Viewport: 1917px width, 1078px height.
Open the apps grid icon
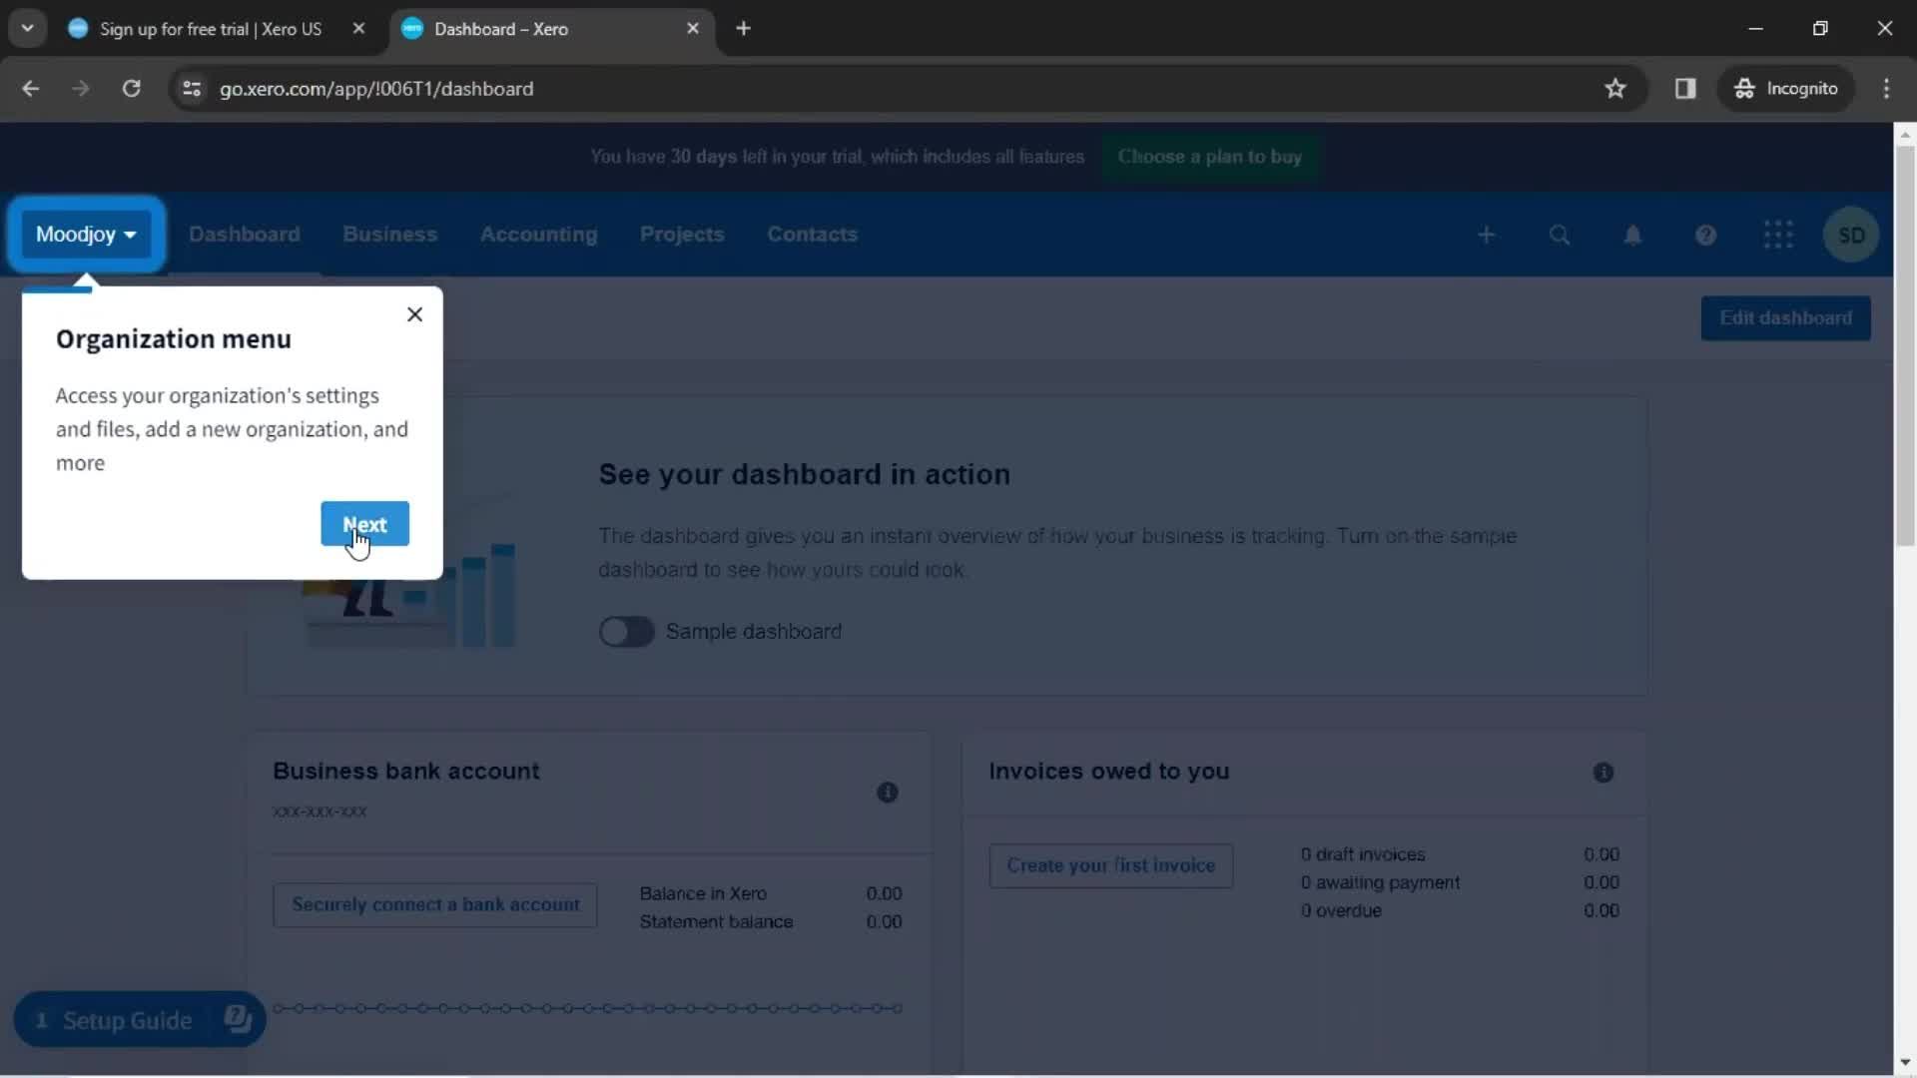click(1778, 235)
